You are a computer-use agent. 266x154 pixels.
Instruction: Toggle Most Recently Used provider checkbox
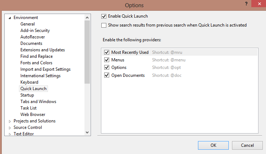click(x=107, y=52)
